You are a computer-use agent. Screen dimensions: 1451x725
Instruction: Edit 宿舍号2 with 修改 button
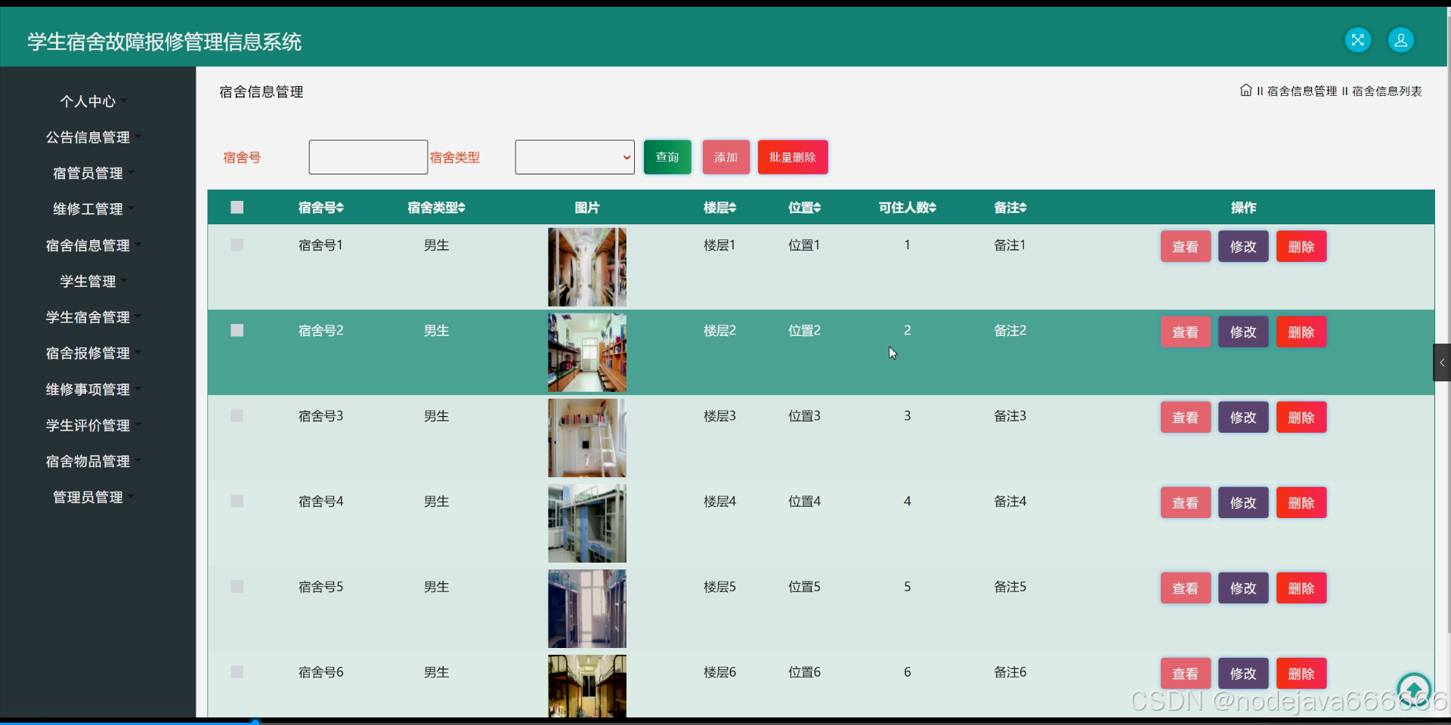pos(1243,332)
